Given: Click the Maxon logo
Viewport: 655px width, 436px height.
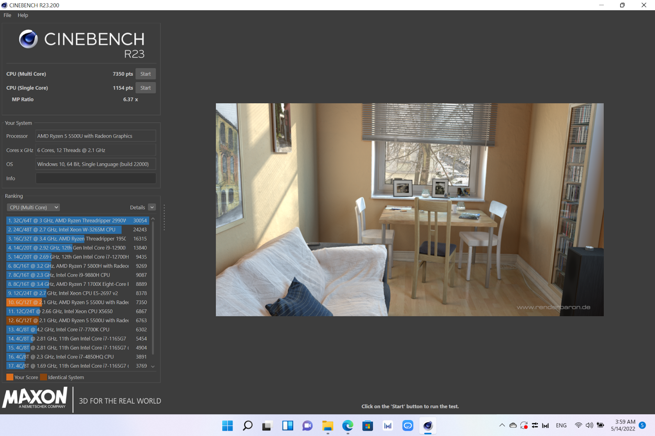Looking at the screenshot, I should coord(35,398).
